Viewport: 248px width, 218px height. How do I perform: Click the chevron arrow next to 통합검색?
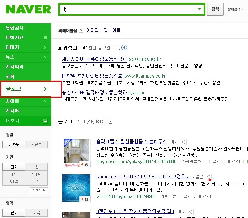[x=45, y=28]
